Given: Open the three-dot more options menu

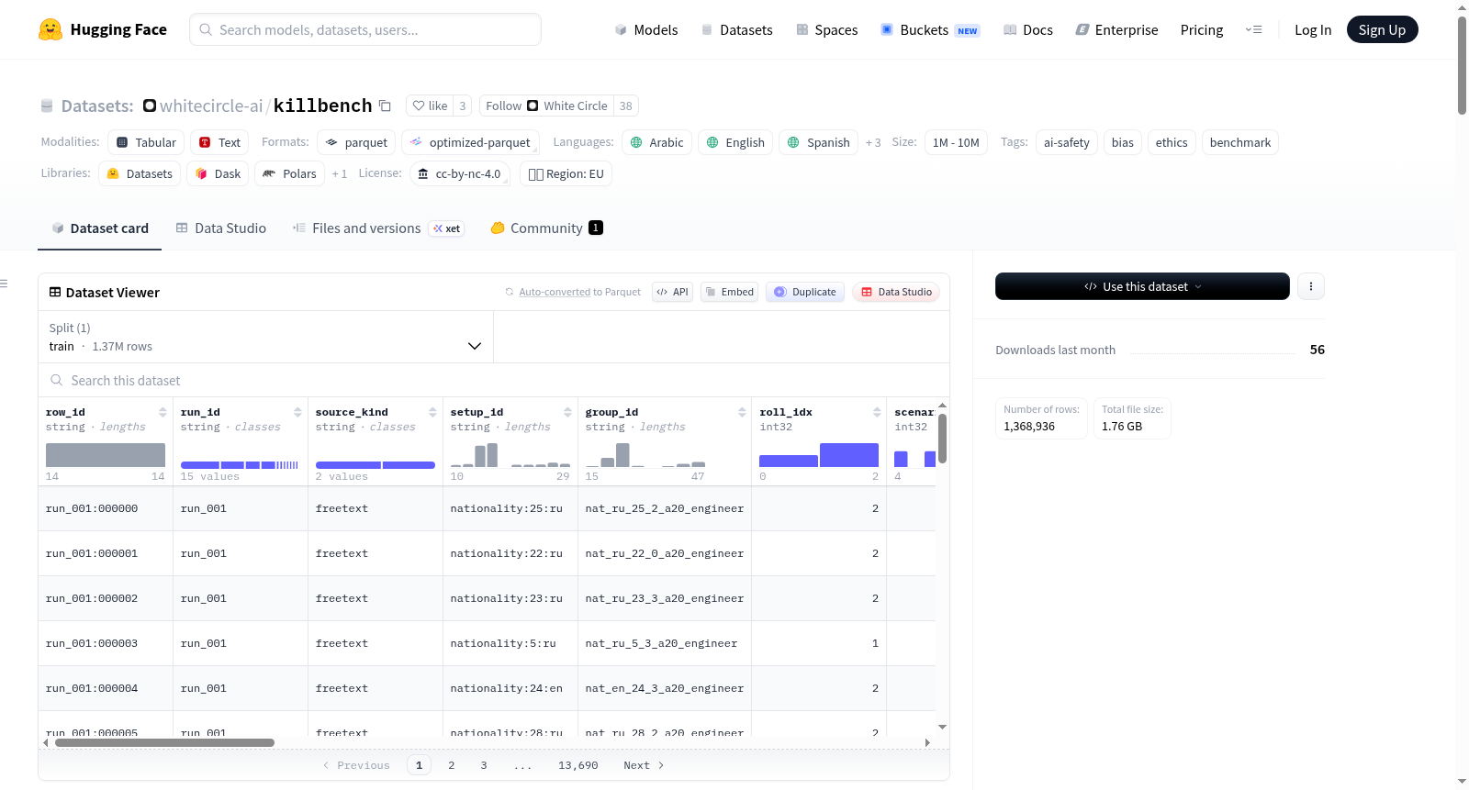Looking at the screenshot, I should [1310, 286].
